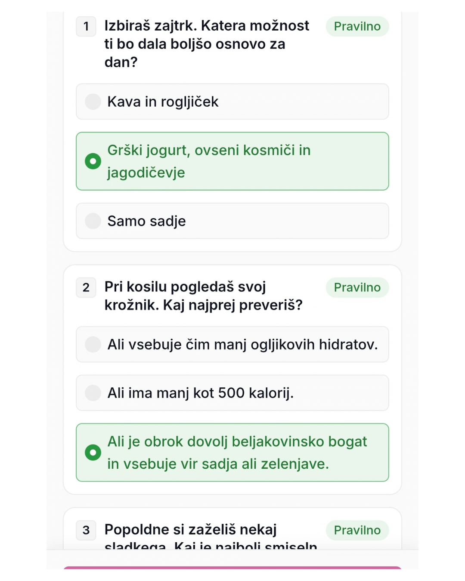This screenshot has height=581, width=465.
Task: Select radio for beljakovinsko bogat obrok
Action: point(93,453)
